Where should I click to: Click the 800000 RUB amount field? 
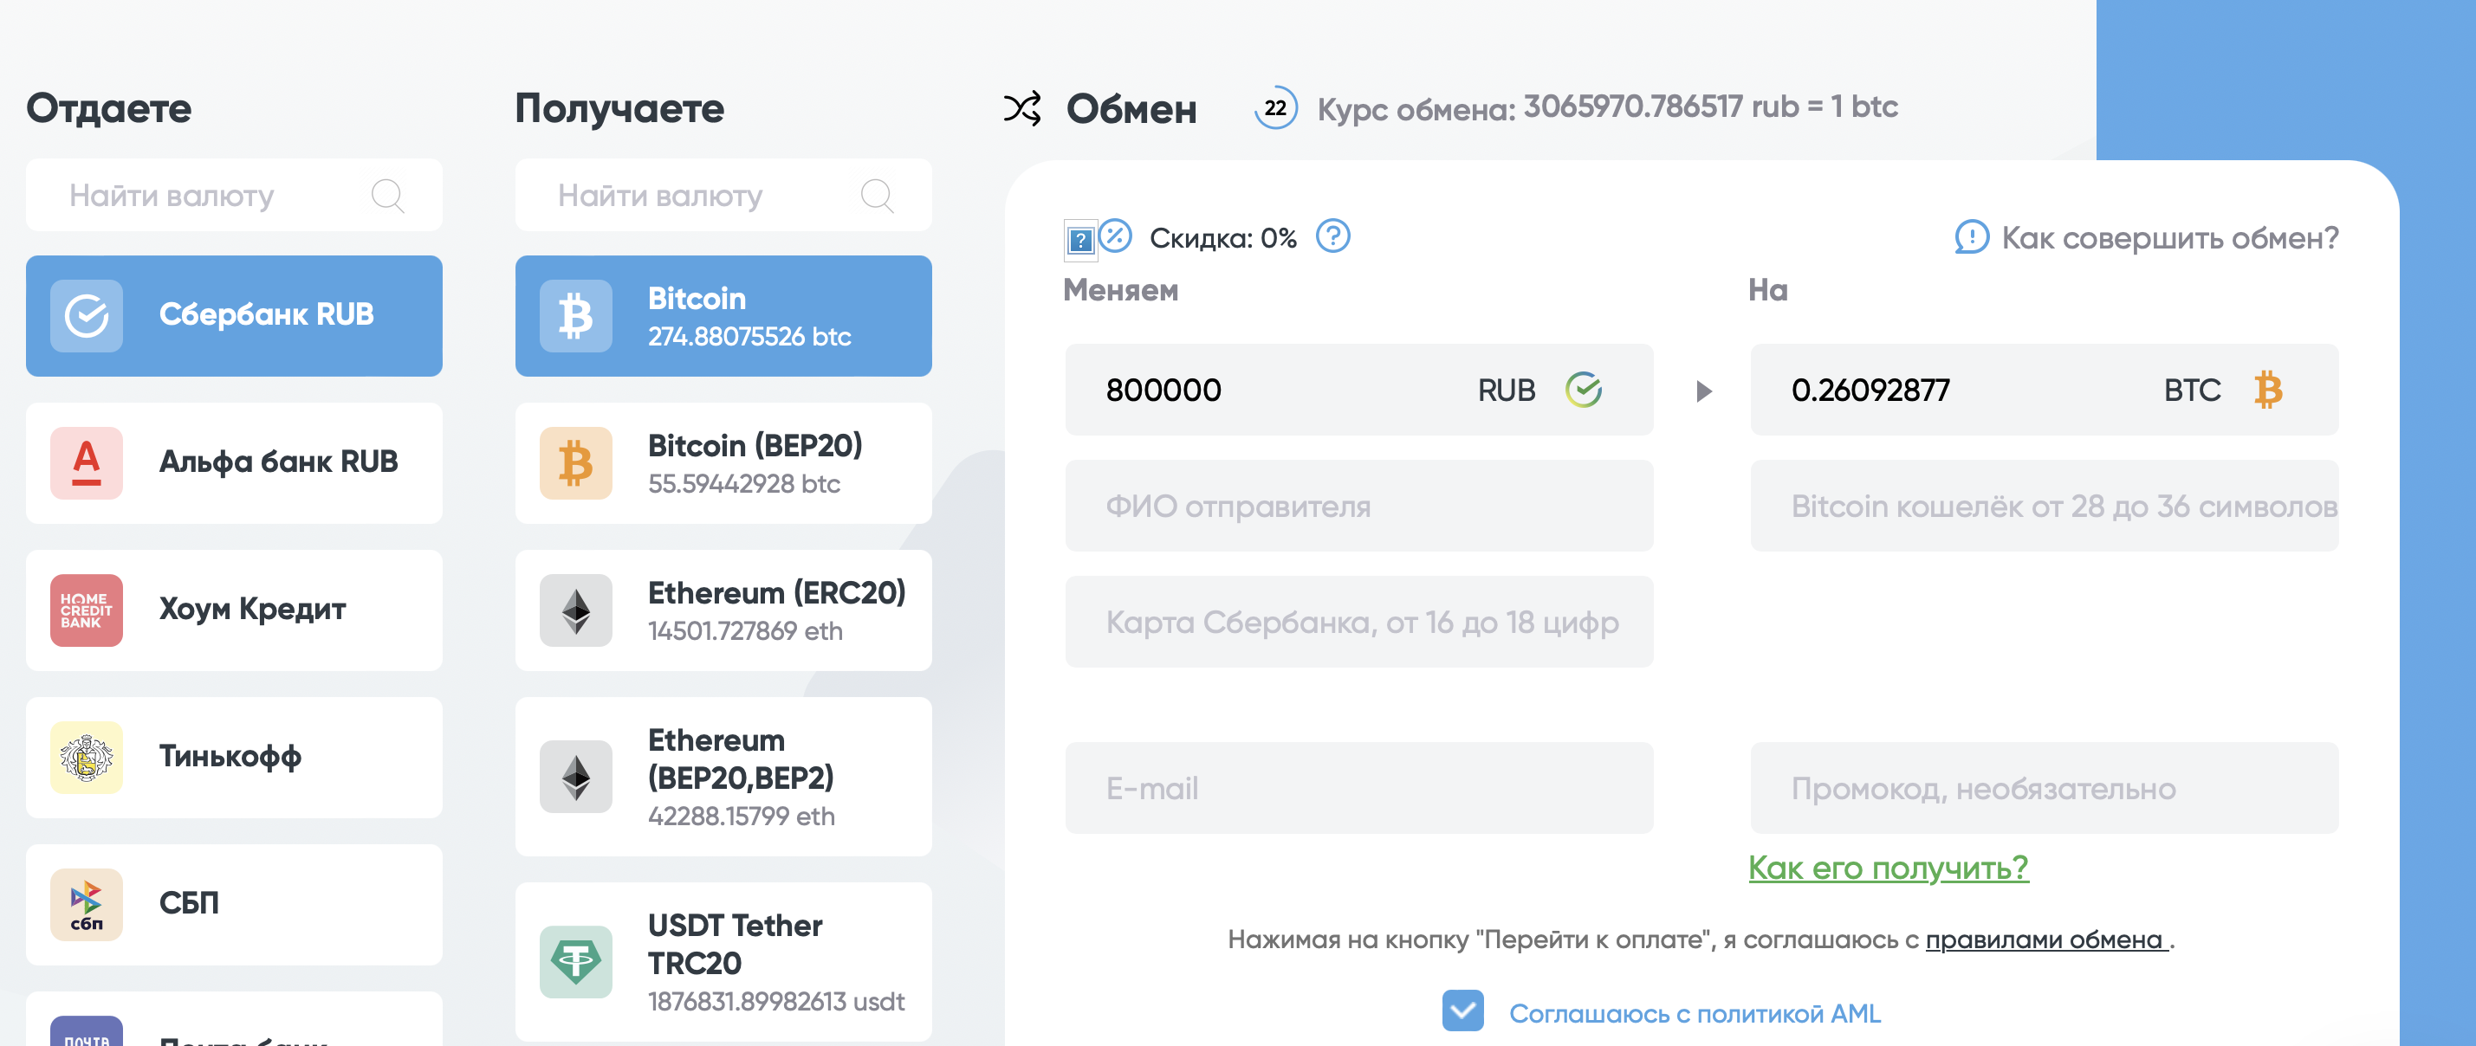pyautogui.click(x=1359, y=390)
